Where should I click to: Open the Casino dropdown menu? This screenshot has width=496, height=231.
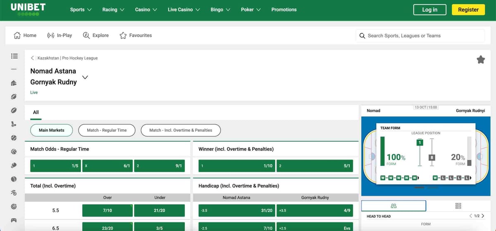click(146, 9)
